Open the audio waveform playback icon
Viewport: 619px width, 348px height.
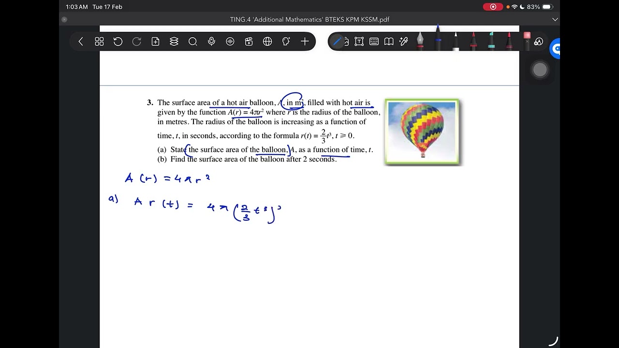[230, 42]
